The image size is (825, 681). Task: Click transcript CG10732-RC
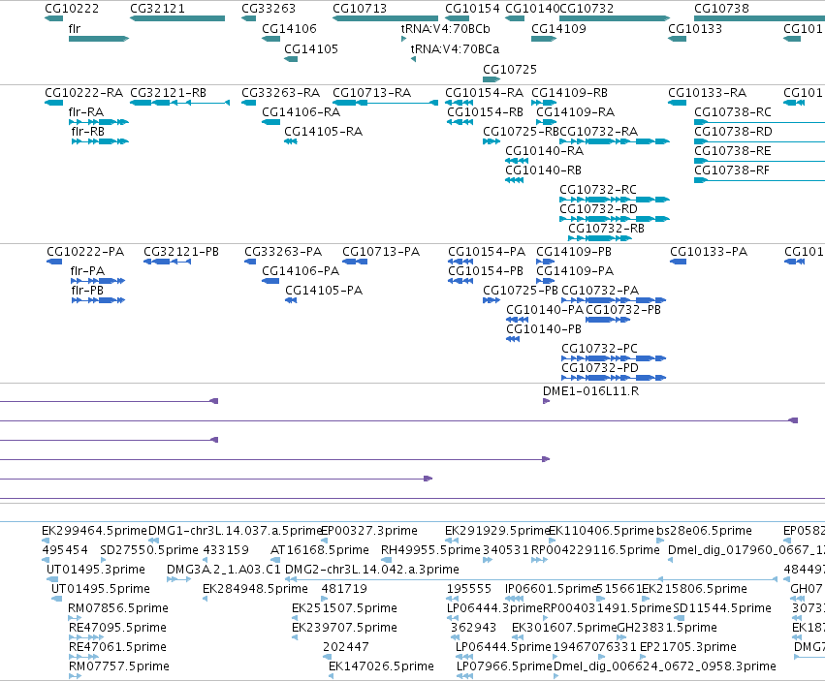pos(598,190)
